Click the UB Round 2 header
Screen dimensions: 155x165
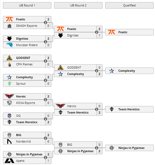[x=78, y=5]
